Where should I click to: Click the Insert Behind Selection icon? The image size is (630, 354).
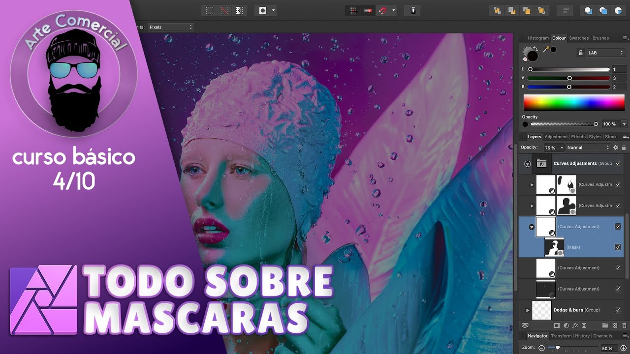pyautogui.click(x=588, y=10)
